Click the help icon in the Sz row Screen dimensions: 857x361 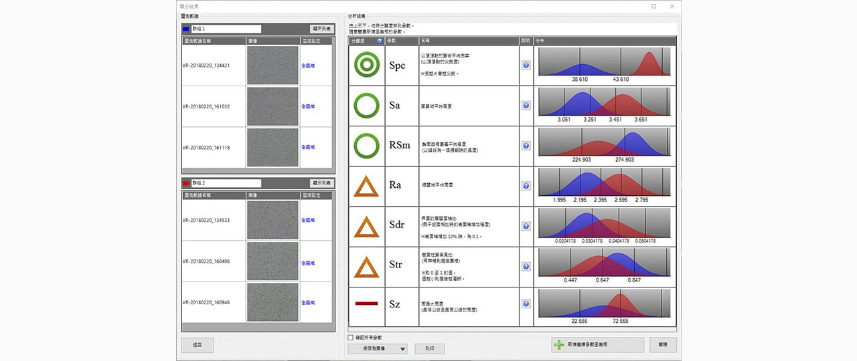(526, 306)
